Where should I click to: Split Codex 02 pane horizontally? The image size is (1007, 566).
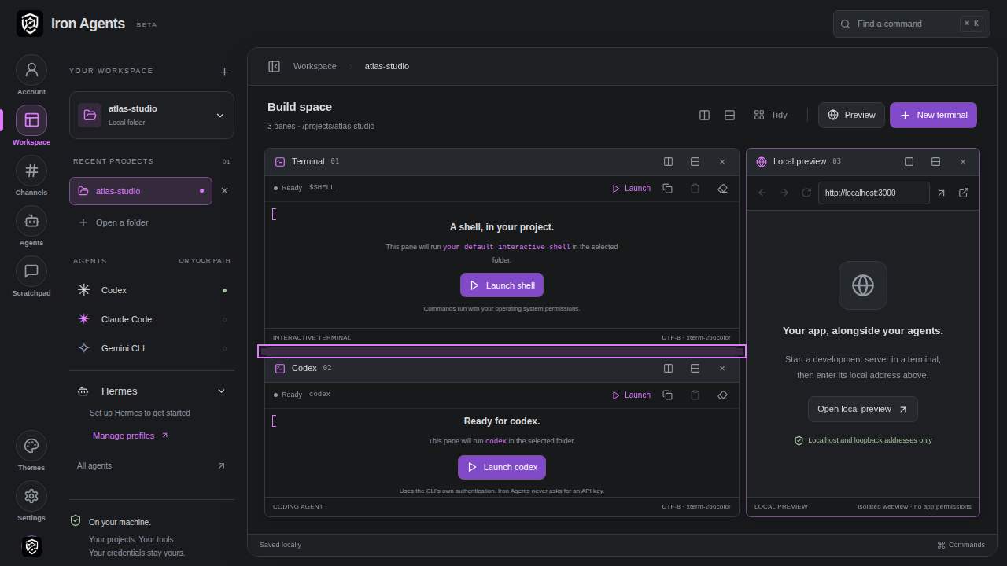point(695,368)
